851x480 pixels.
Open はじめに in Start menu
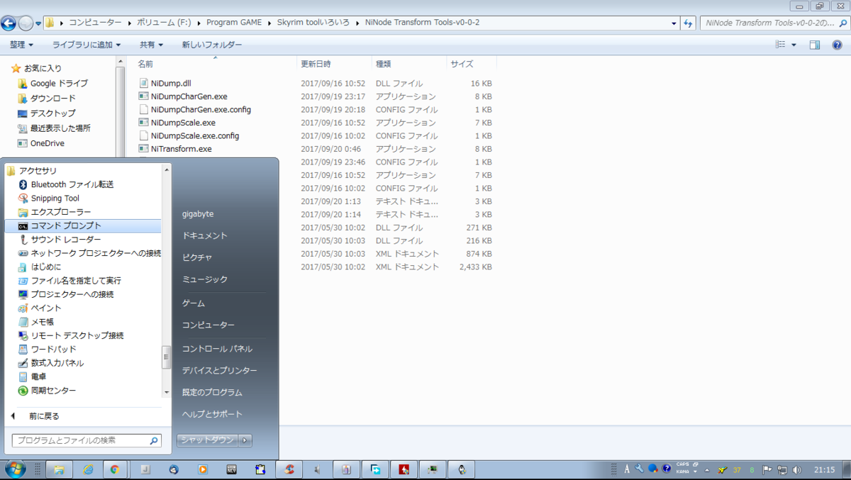pos(40,267)
